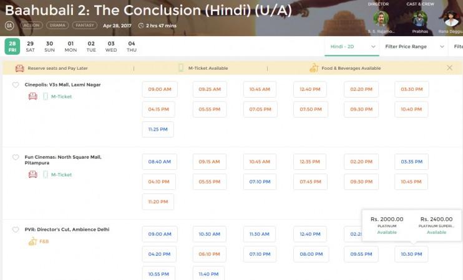This screenshot has height=280, width=463.
Task: Choose PVR 09:55 PM showtime
Action: (361, 254)
